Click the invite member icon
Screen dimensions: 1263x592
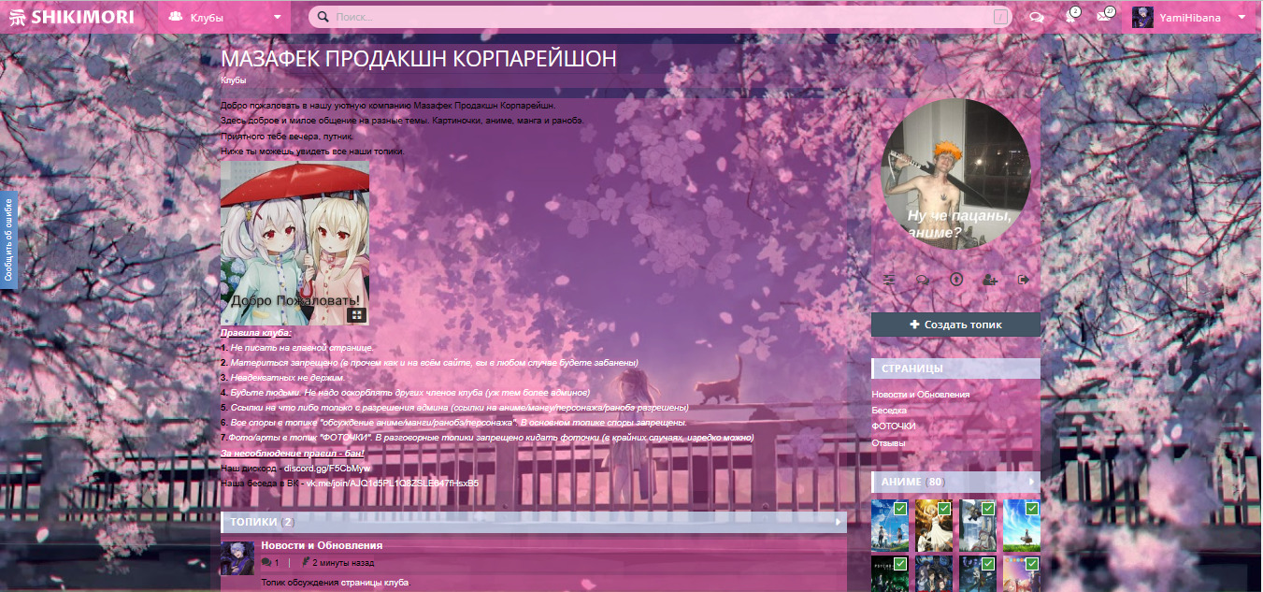(x=989, y=279)
